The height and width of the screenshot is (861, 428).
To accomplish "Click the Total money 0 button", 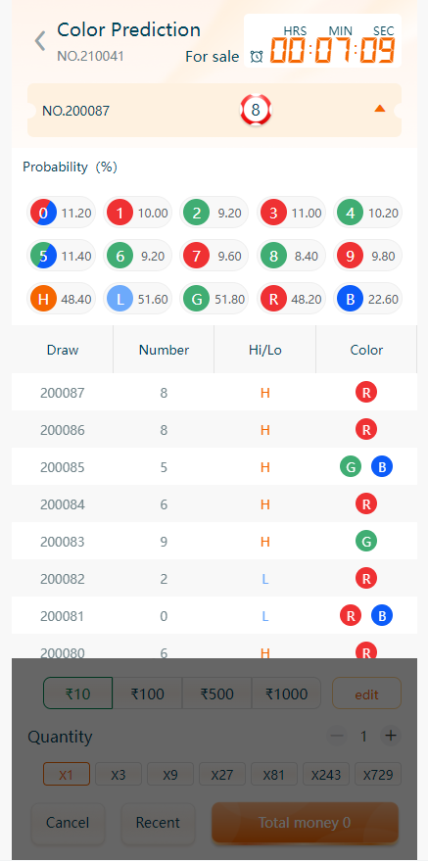I will tap(305, 823).
